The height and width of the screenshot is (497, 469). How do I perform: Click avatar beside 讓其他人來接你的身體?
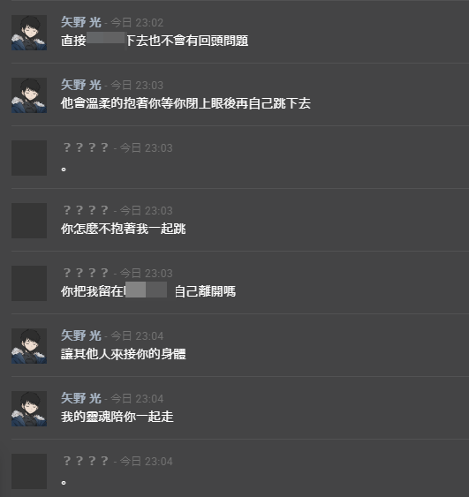29,346
